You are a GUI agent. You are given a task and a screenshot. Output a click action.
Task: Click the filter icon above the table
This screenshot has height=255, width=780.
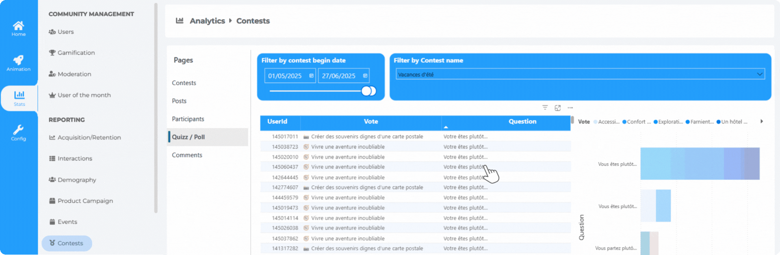545,108
